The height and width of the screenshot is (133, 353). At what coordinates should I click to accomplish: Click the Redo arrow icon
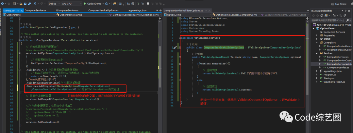tap(42, 4)
